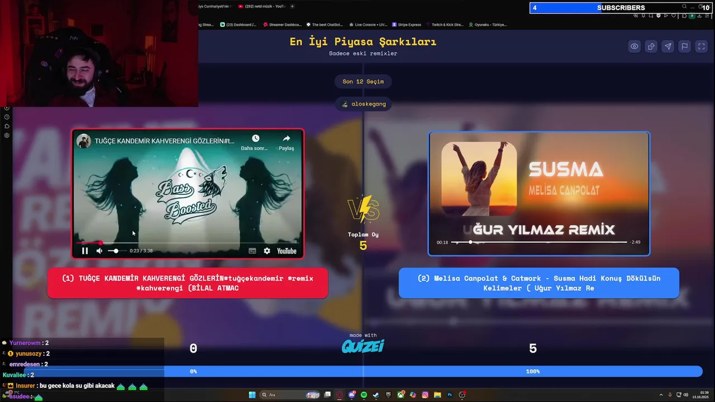Click the Quizei logo
The width and height of the screenshot is (715, 402).
click(x=363, y=346)
